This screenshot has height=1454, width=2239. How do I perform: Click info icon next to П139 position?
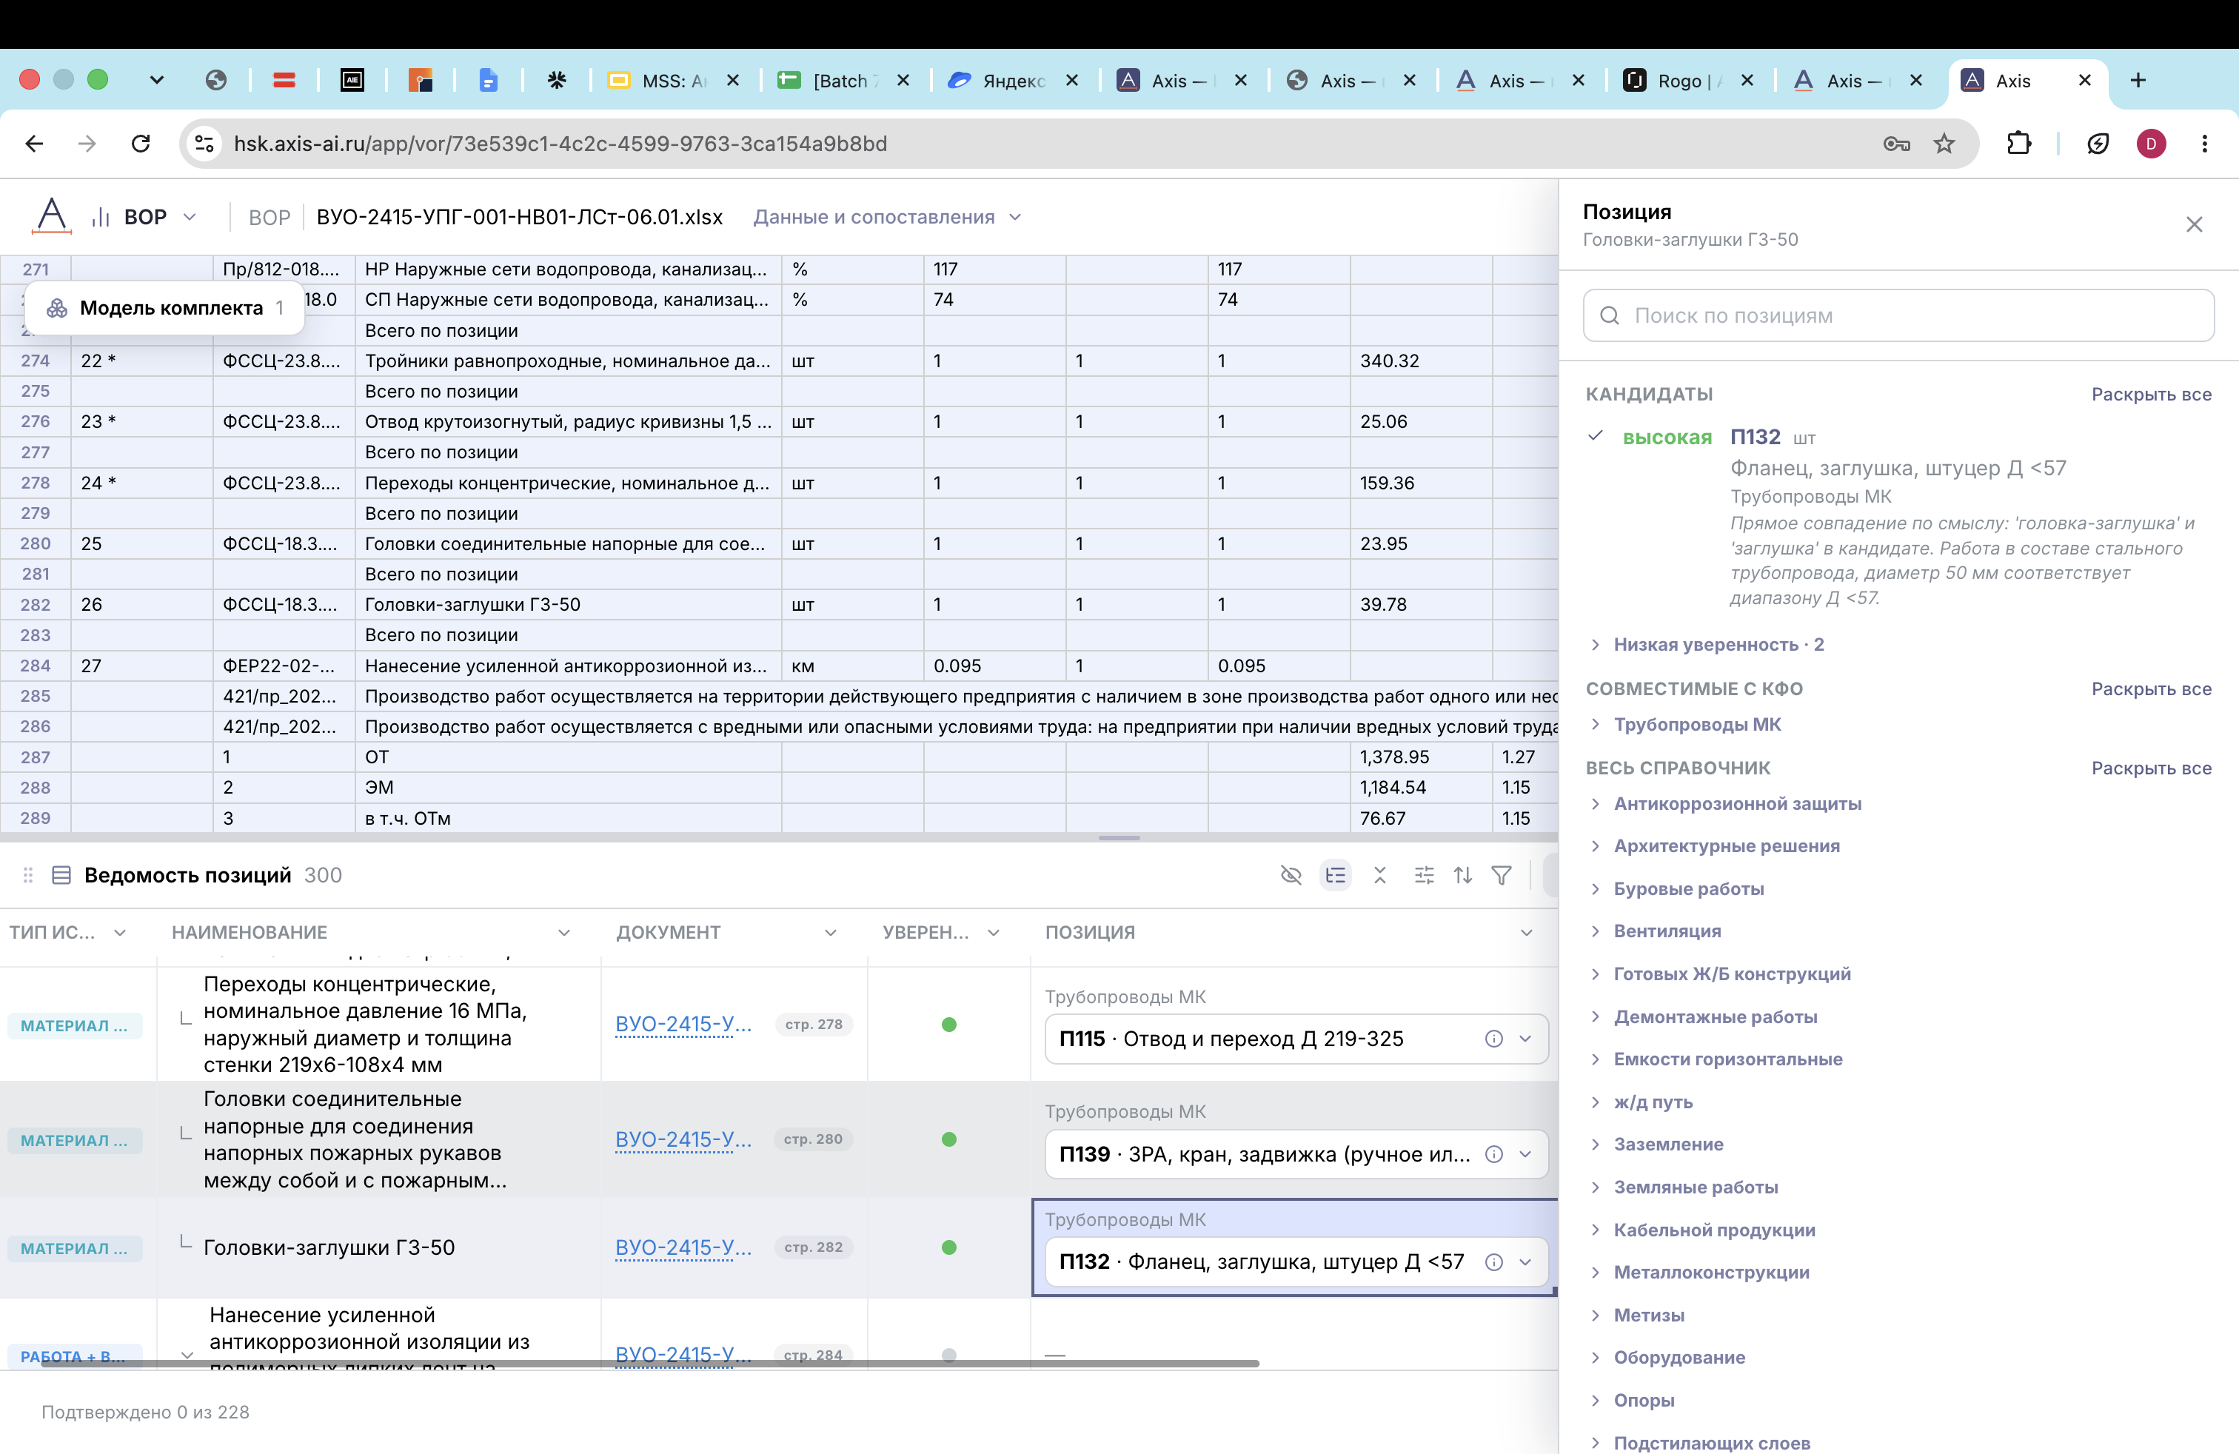click(1494, 1155)
